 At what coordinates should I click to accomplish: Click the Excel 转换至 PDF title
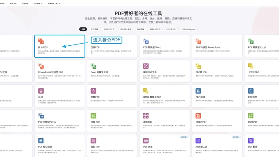[x=100, y=72]
